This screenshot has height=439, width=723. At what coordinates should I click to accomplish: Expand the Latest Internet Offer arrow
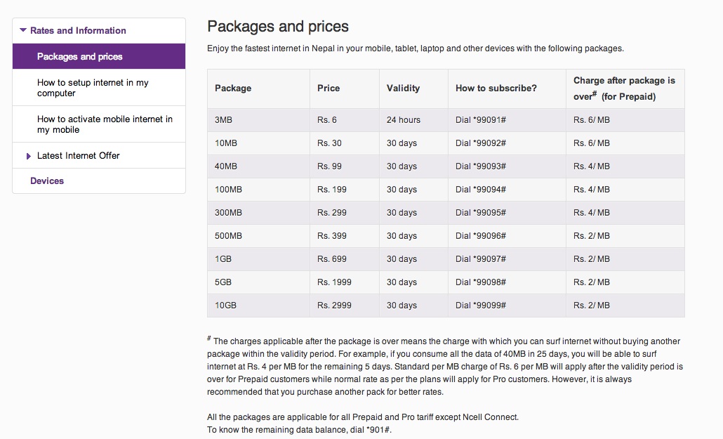pyautogui.click(x=29, y=156)
